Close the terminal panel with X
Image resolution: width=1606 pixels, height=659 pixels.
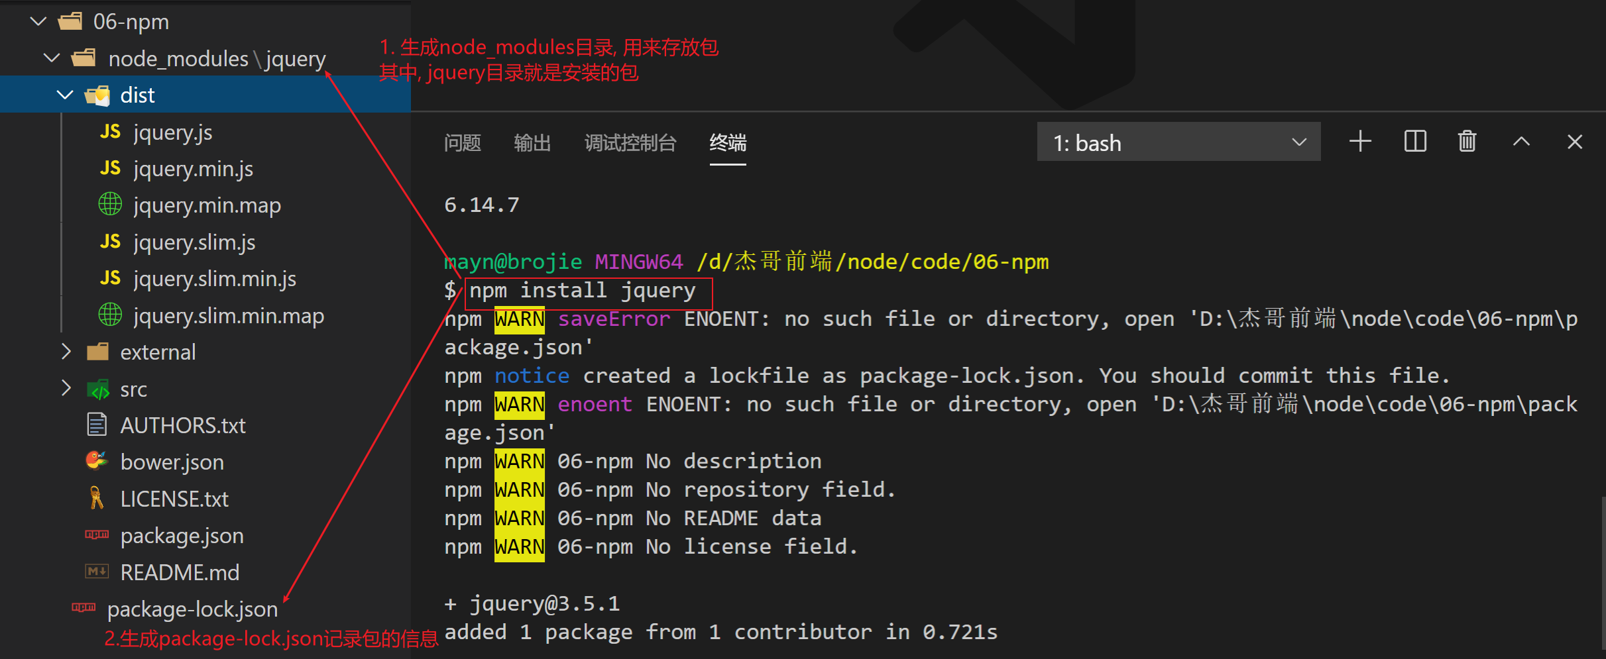coord(1575,142)
